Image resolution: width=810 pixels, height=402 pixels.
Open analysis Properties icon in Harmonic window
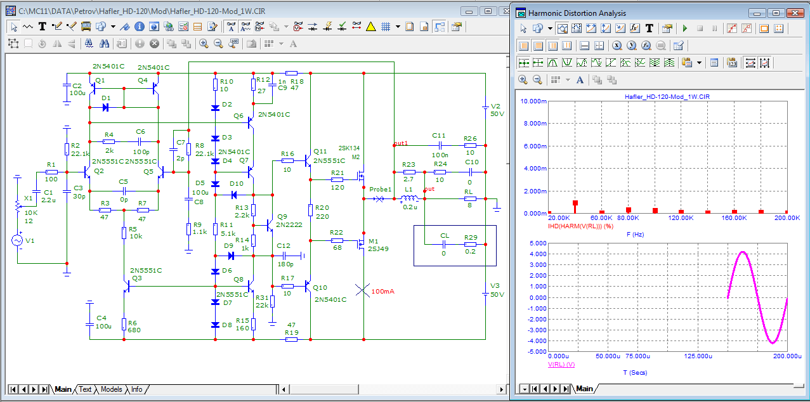coord(667,29)
